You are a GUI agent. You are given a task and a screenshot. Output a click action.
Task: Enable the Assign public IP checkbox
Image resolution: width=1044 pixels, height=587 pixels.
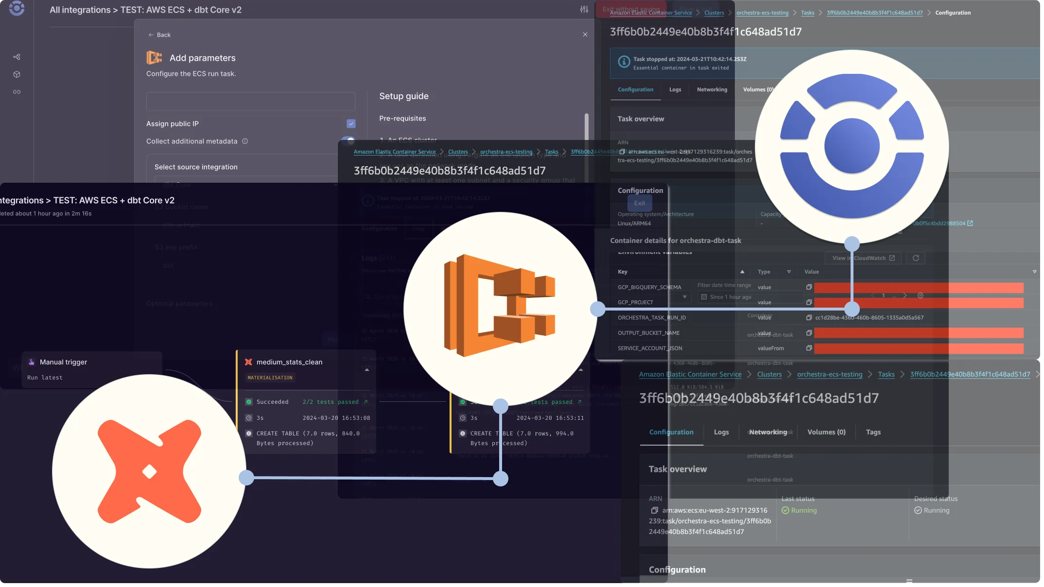351,123
